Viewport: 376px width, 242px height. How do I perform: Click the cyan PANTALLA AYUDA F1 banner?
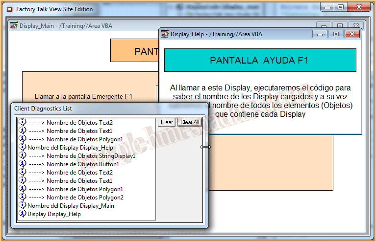(260, 60)
